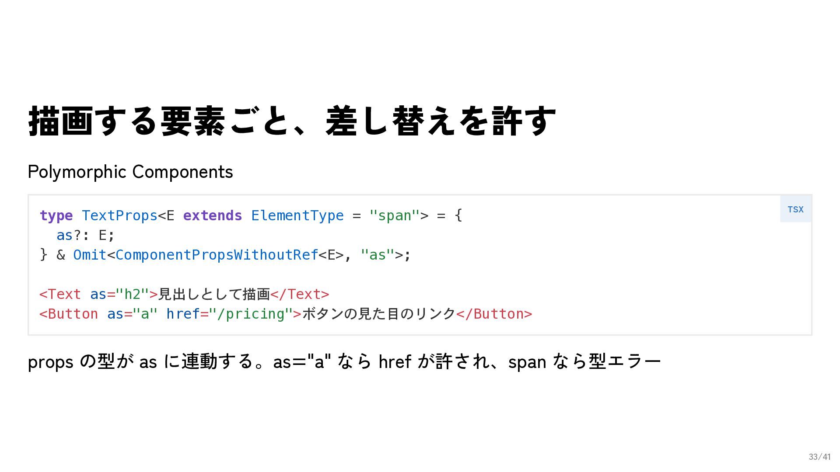
Task: Click the TextProps type name
Action: point(119,215)
